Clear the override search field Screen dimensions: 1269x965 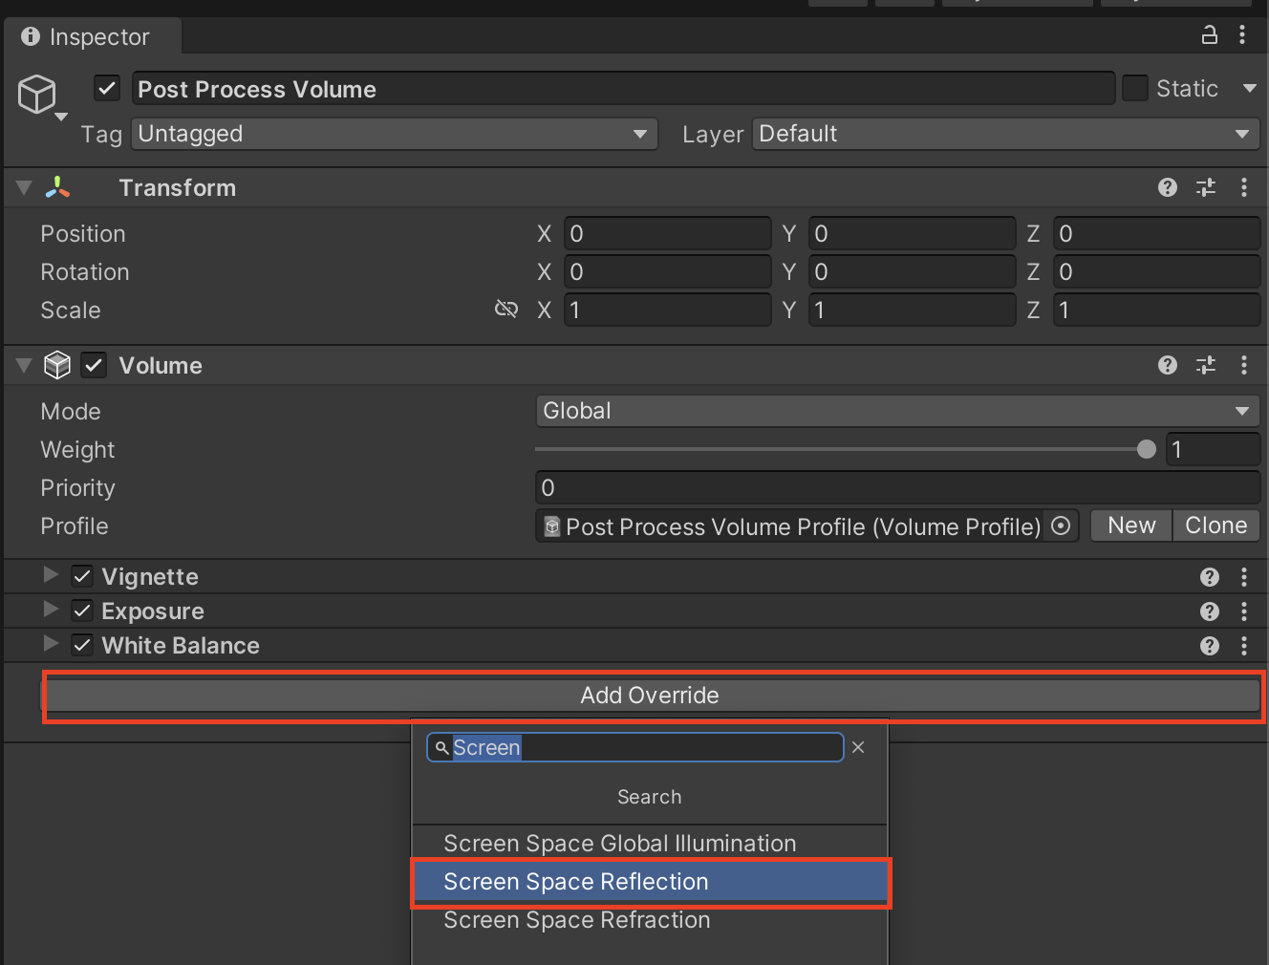[858, 747]
